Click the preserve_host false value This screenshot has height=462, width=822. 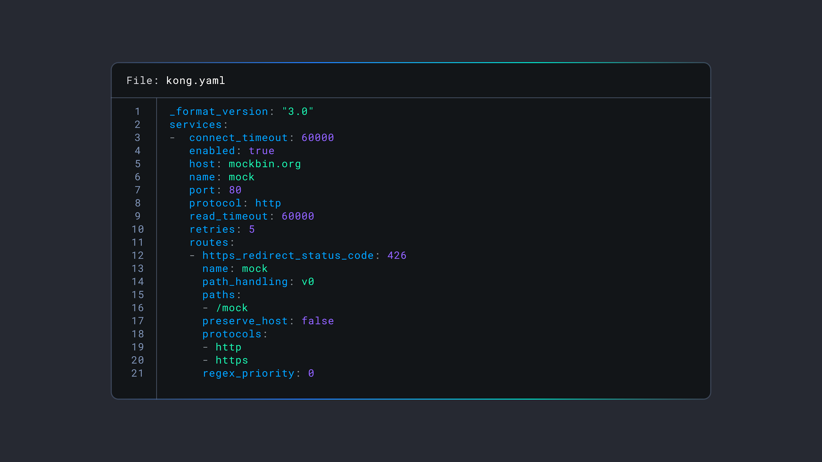coord(318,321)
